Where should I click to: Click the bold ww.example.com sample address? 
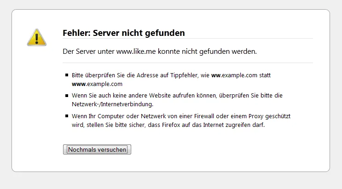point(234,75)
